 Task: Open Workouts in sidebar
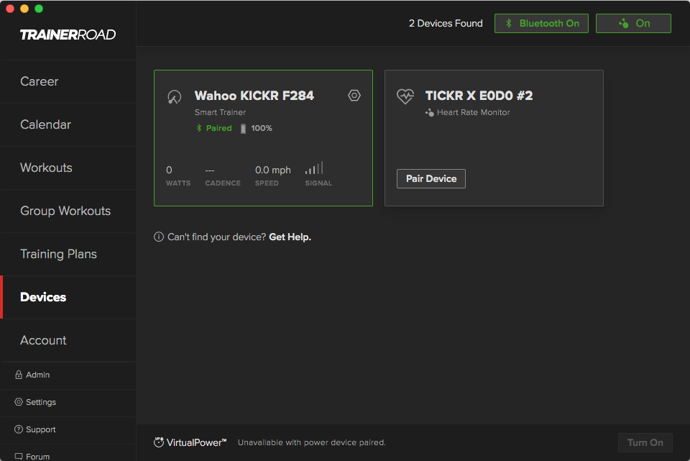click(68, 168)
